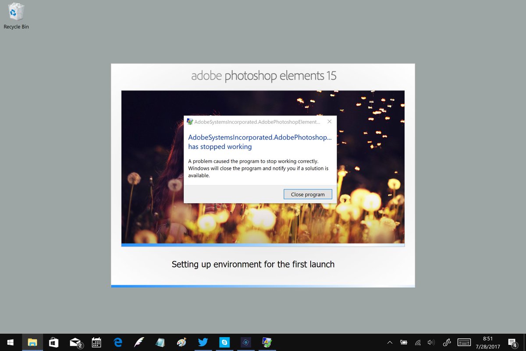The image size is (526, 351).
Task: Click the 'has stopped working' heading
Action: (220, 147)
